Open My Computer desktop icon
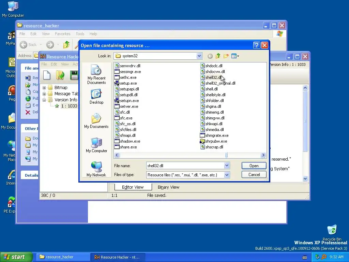This screenshot has height=262, width=349. [13, 9]
